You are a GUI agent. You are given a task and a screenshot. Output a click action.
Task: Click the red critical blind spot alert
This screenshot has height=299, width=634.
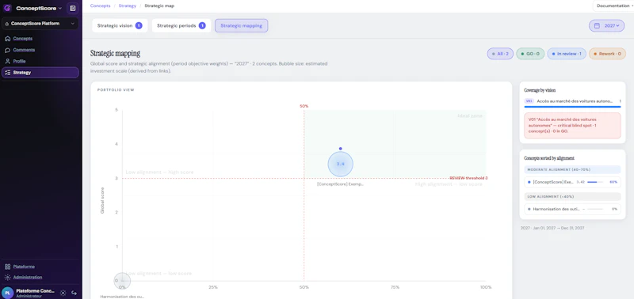point(572,126)
